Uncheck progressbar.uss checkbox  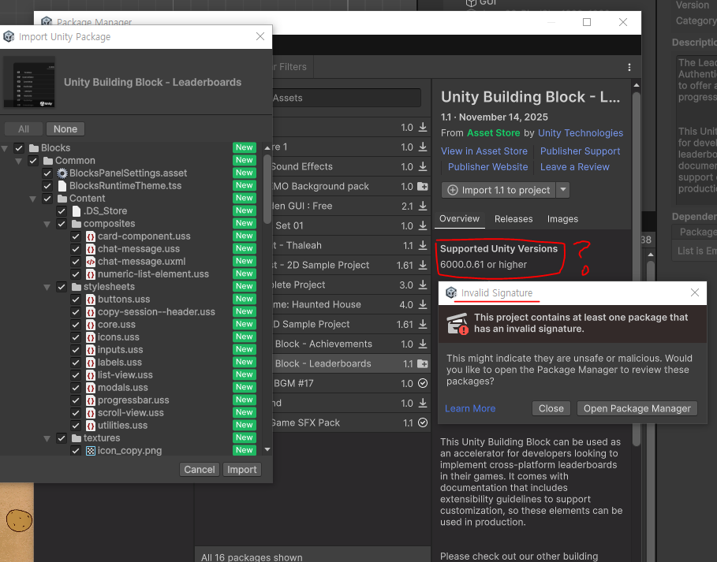pyautogui.click(x=76, y=400)
